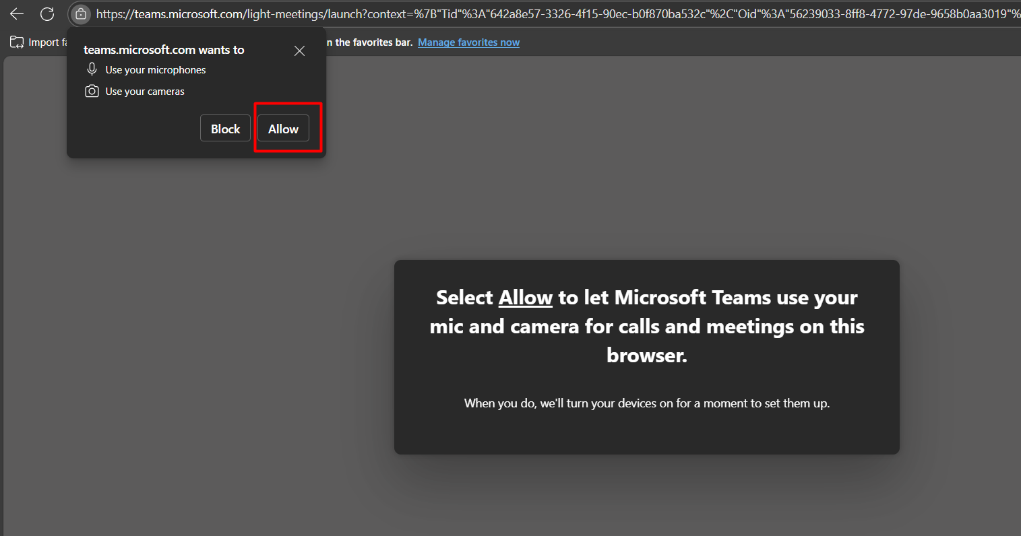Click the browser back arrow
Image resolution: width=1021 pixels, height=536 pixels.
[x=17, y=14]
